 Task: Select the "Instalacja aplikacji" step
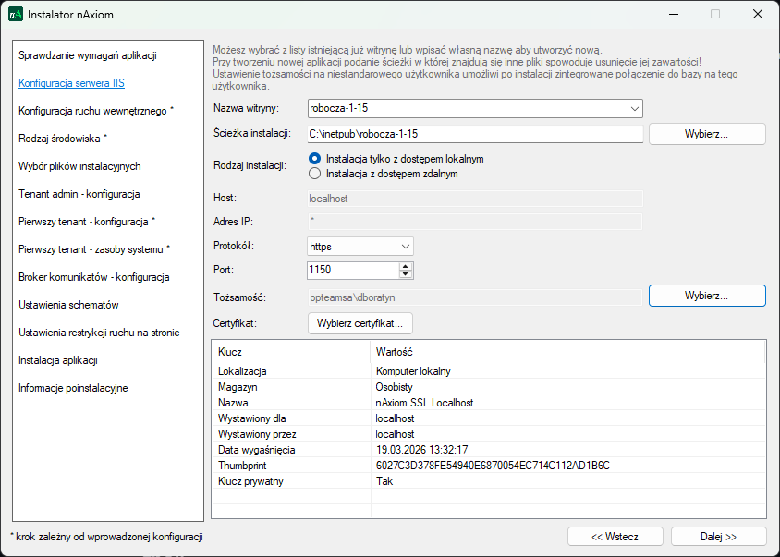tap(60, 360)
